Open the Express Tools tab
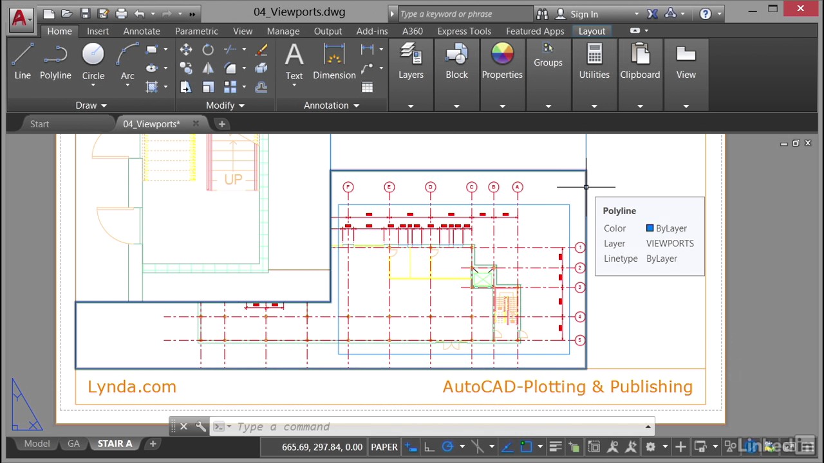This screenshot has height=463, width=824. pos(464,31)
